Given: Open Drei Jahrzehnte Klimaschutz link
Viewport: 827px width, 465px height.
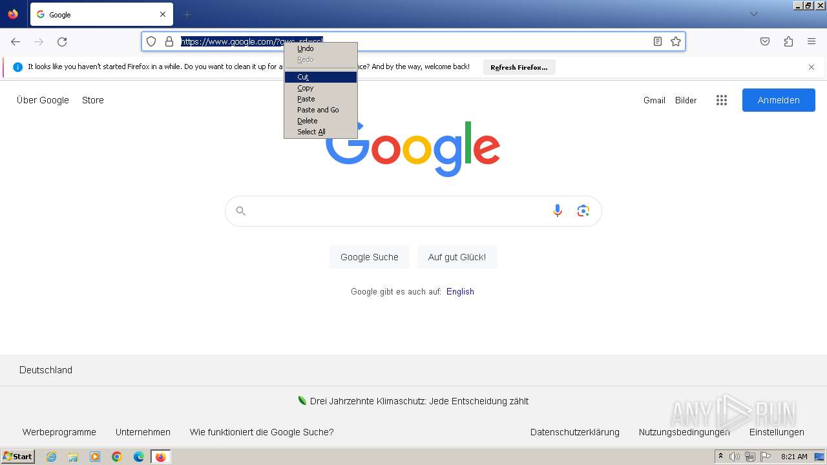Looking at the screenshot, I should 419,401.
